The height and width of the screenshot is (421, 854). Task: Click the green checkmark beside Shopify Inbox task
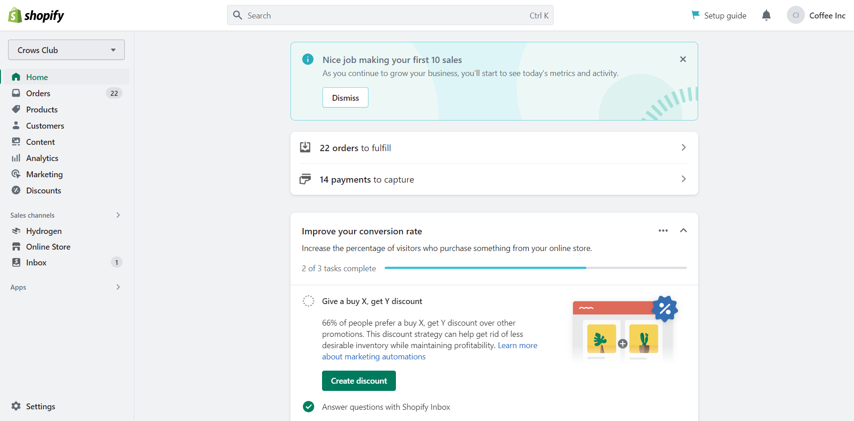(309, 407)
